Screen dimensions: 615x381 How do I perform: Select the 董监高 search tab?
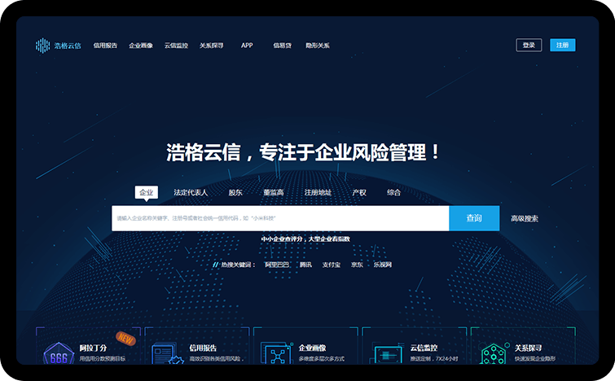[274, 192]
